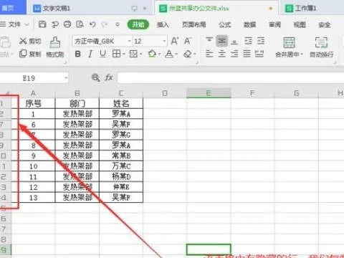
Task: Switch to the 开始 ribbon tab
Action: [138, 24]
